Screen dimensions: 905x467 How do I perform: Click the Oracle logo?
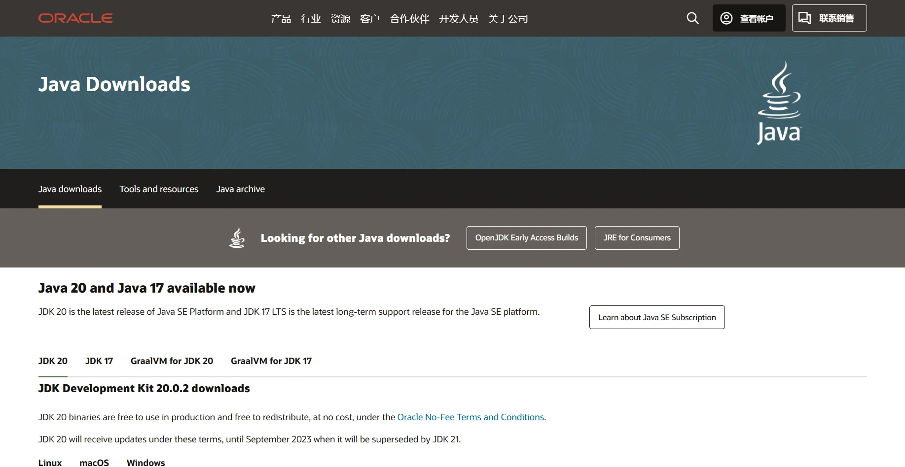click(75, 18)
